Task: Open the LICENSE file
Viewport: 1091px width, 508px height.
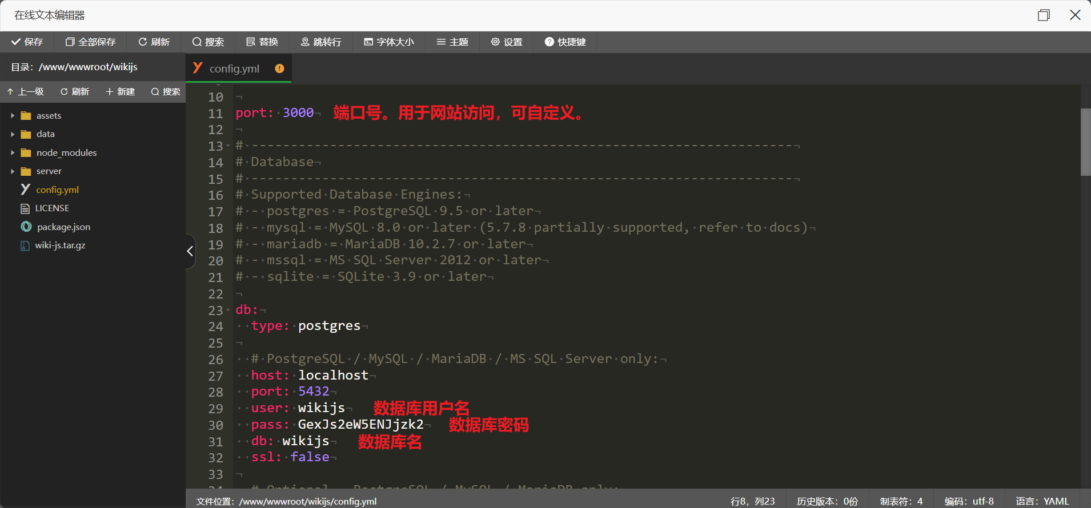Action: [52, 208]
